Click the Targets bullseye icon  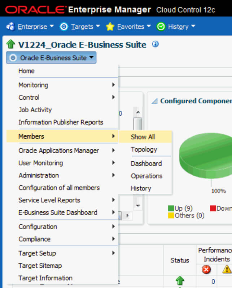(x=64, y=27)
